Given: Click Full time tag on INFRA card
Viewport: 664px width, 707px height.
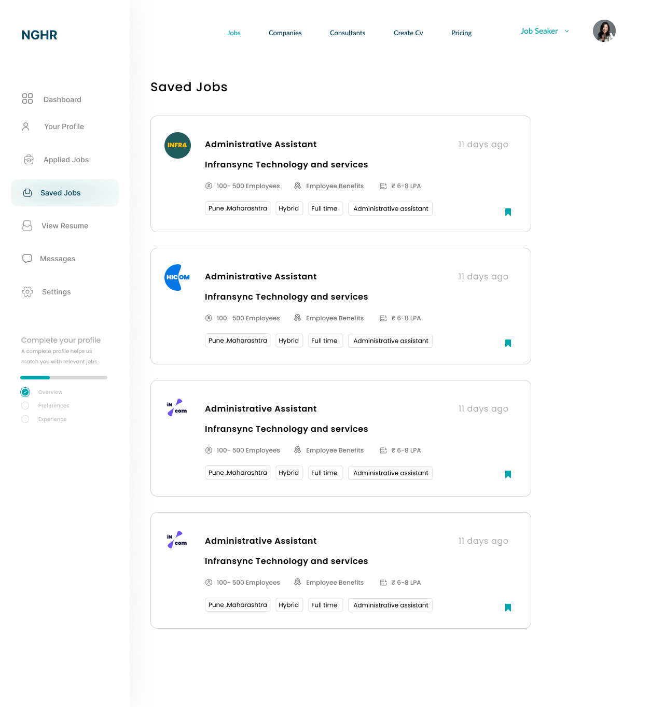Looking at the screenshot, I should [x=325, y=208].
